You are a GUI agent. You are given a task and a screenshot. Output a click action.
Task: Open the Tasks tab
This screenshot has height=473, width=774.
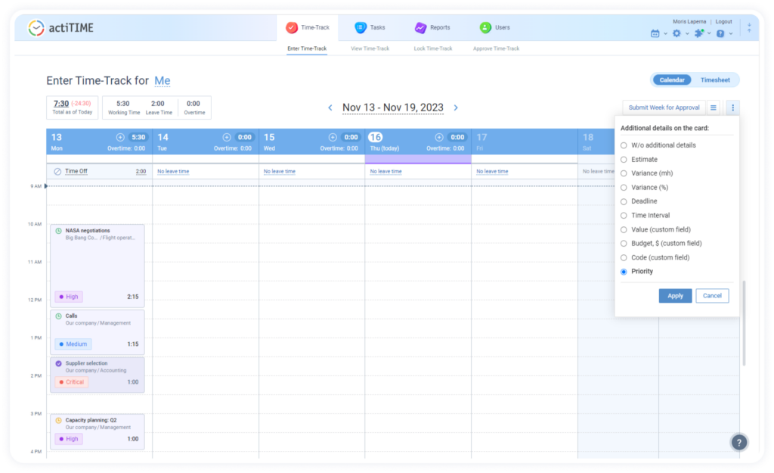tap(370, 28)
